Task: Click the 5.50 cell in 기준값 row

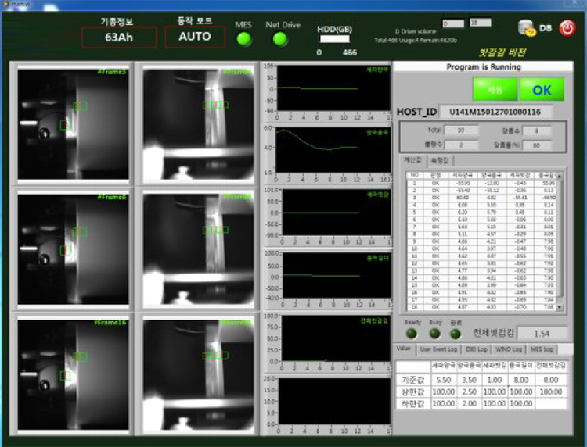Action: 444,380
